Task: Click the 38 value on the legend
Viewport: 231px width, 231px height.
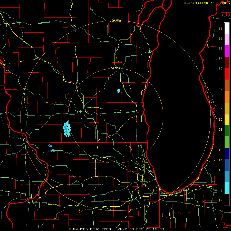Action: coord(220,99)
